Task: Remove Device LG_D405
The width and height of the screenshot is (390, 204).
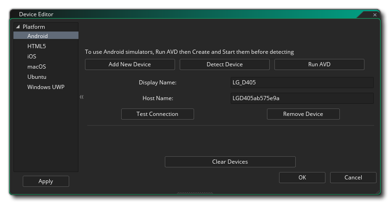Action: click(303, 114)
